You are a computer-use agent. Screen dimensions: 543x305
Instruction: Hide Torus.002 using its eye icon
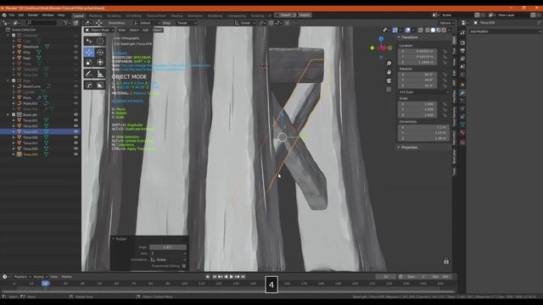coord(76,126)
